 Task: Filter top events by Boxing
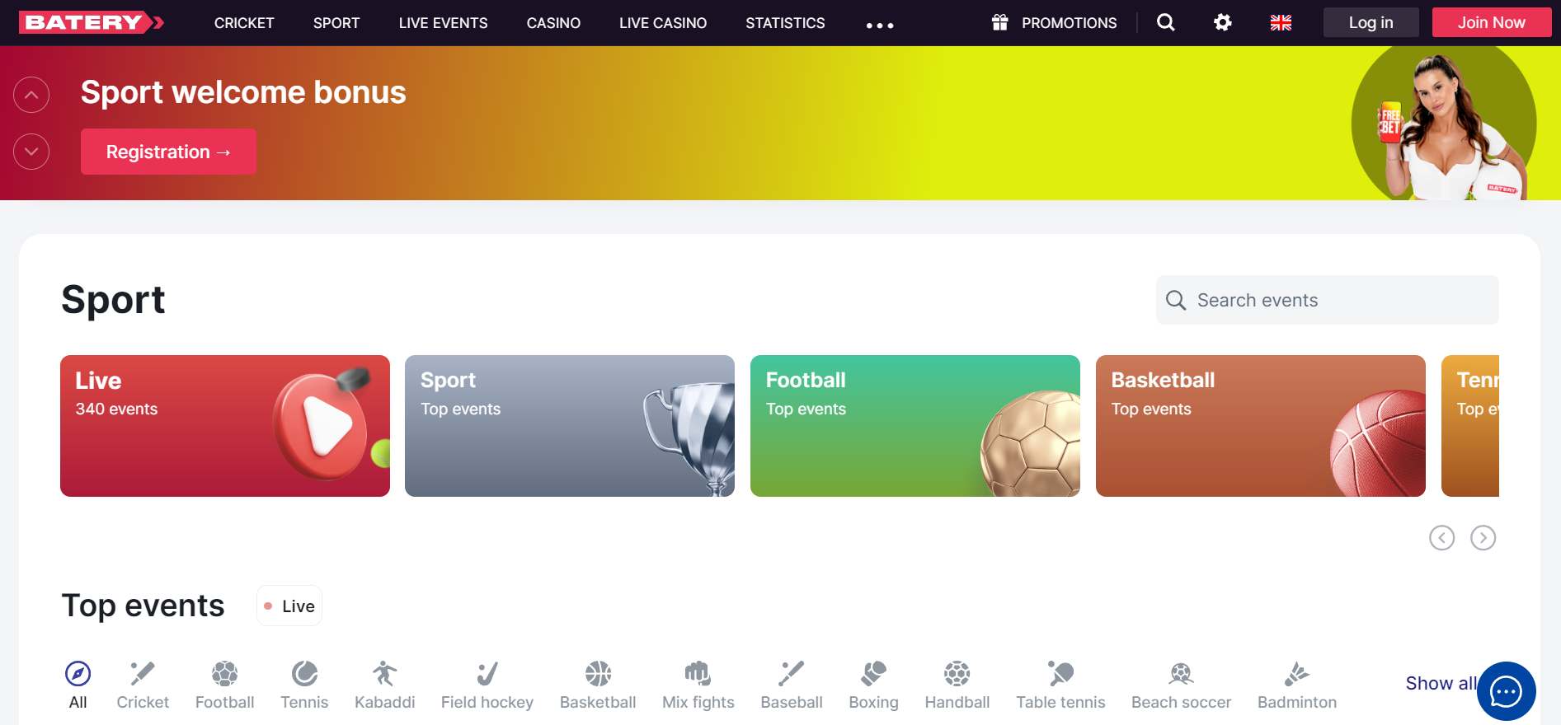coord(874,685)
